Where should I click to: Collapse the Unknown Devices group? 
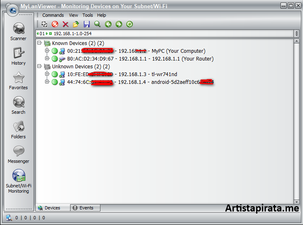tap(39, 66)
